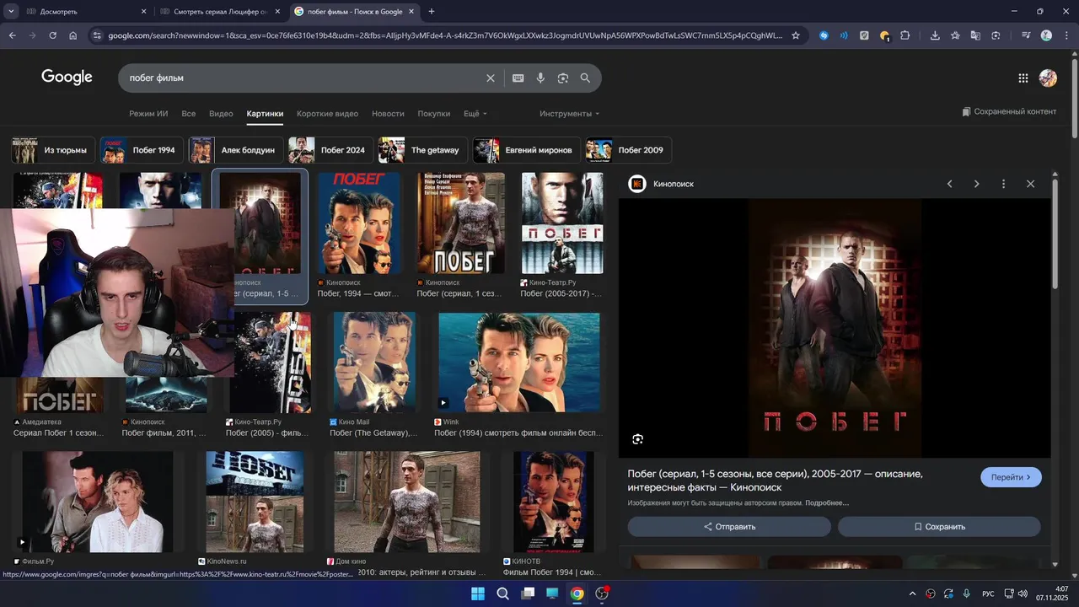Screen dimensions: 1079x607
Task: Open the Google account avatar menu
Action: click(x=1048, y=78)
